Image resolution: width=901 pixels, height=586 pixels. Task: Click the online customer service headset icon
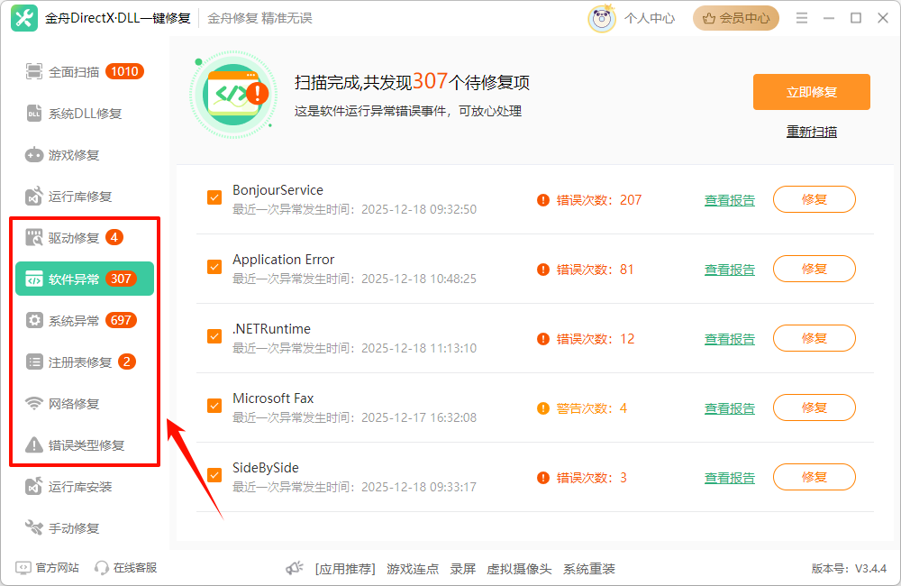[102, 568]
